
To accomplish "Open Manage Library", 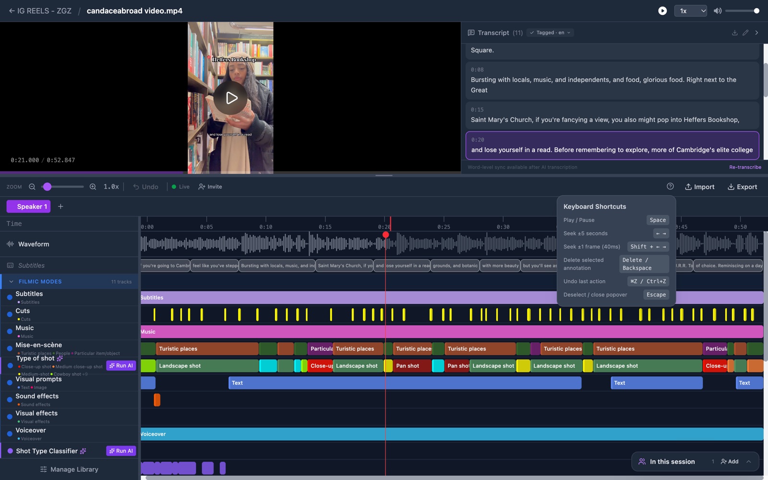I will pyautogui.click(x=69, y=469).
